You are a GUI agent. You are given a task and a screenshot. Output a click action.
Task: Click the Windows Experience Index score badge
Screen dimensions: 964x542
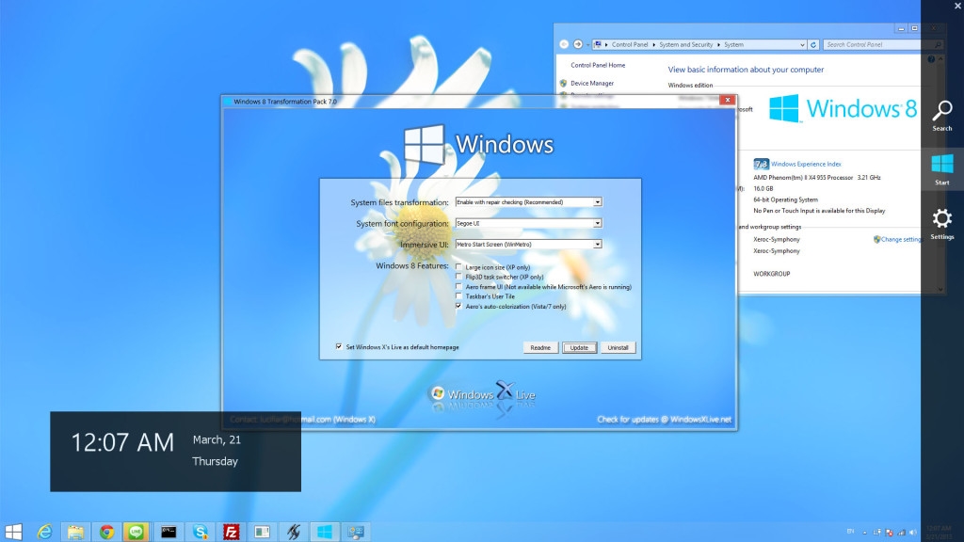click(761, 164)
